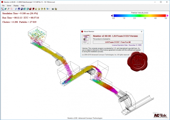This screenshot has width=170, height=120.
Task: Activate the magnifier zoom tool
Action: point(8,9)
